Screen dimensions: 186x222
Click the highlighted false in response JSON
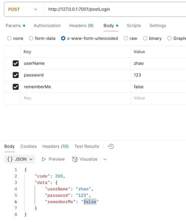[90, 202]
